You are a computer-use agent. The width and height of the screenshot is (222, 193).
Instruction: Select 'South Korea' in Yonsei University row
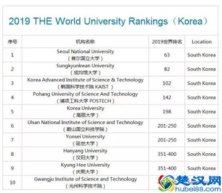(202, 140)
